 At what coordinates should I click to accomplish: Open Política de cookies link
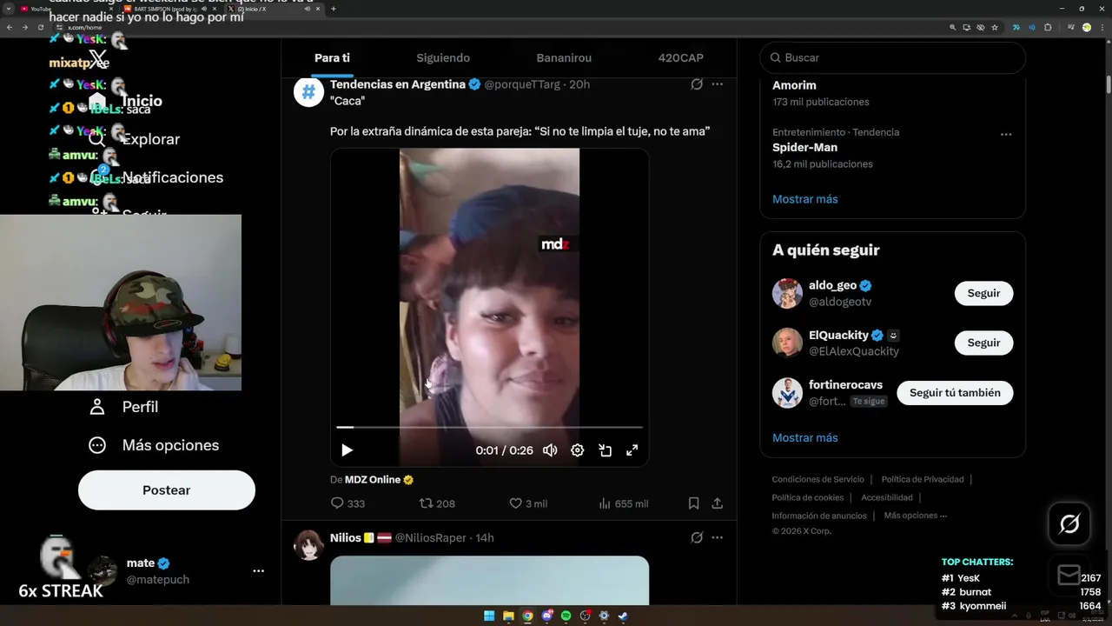click(808, 497)
